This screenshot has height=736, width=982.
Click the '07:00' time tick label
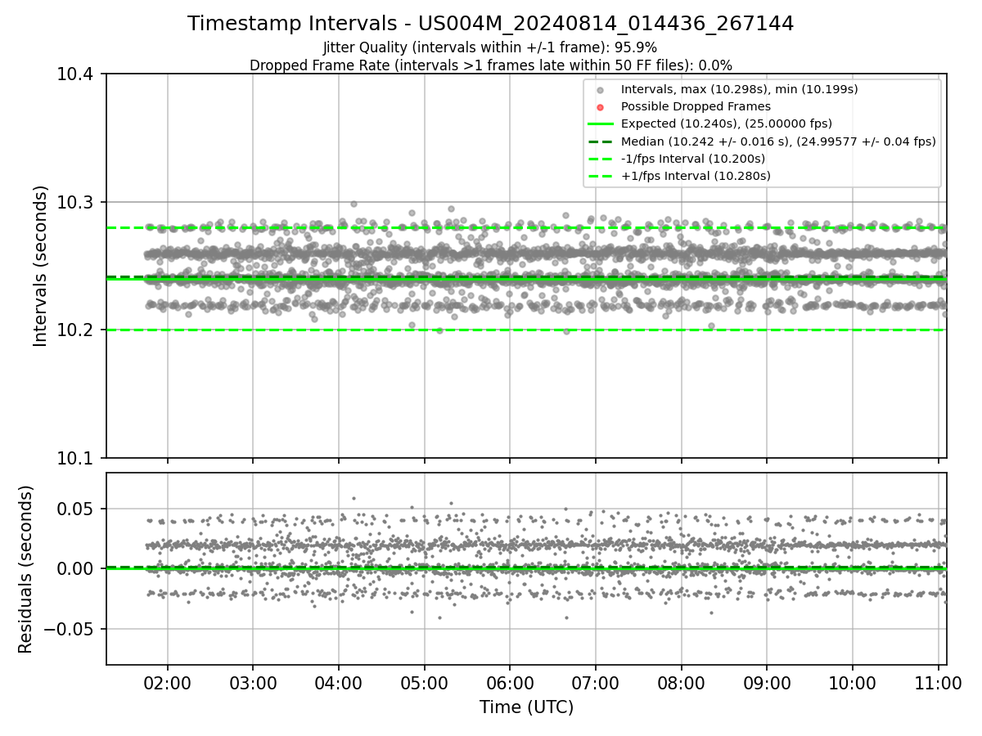596,684
